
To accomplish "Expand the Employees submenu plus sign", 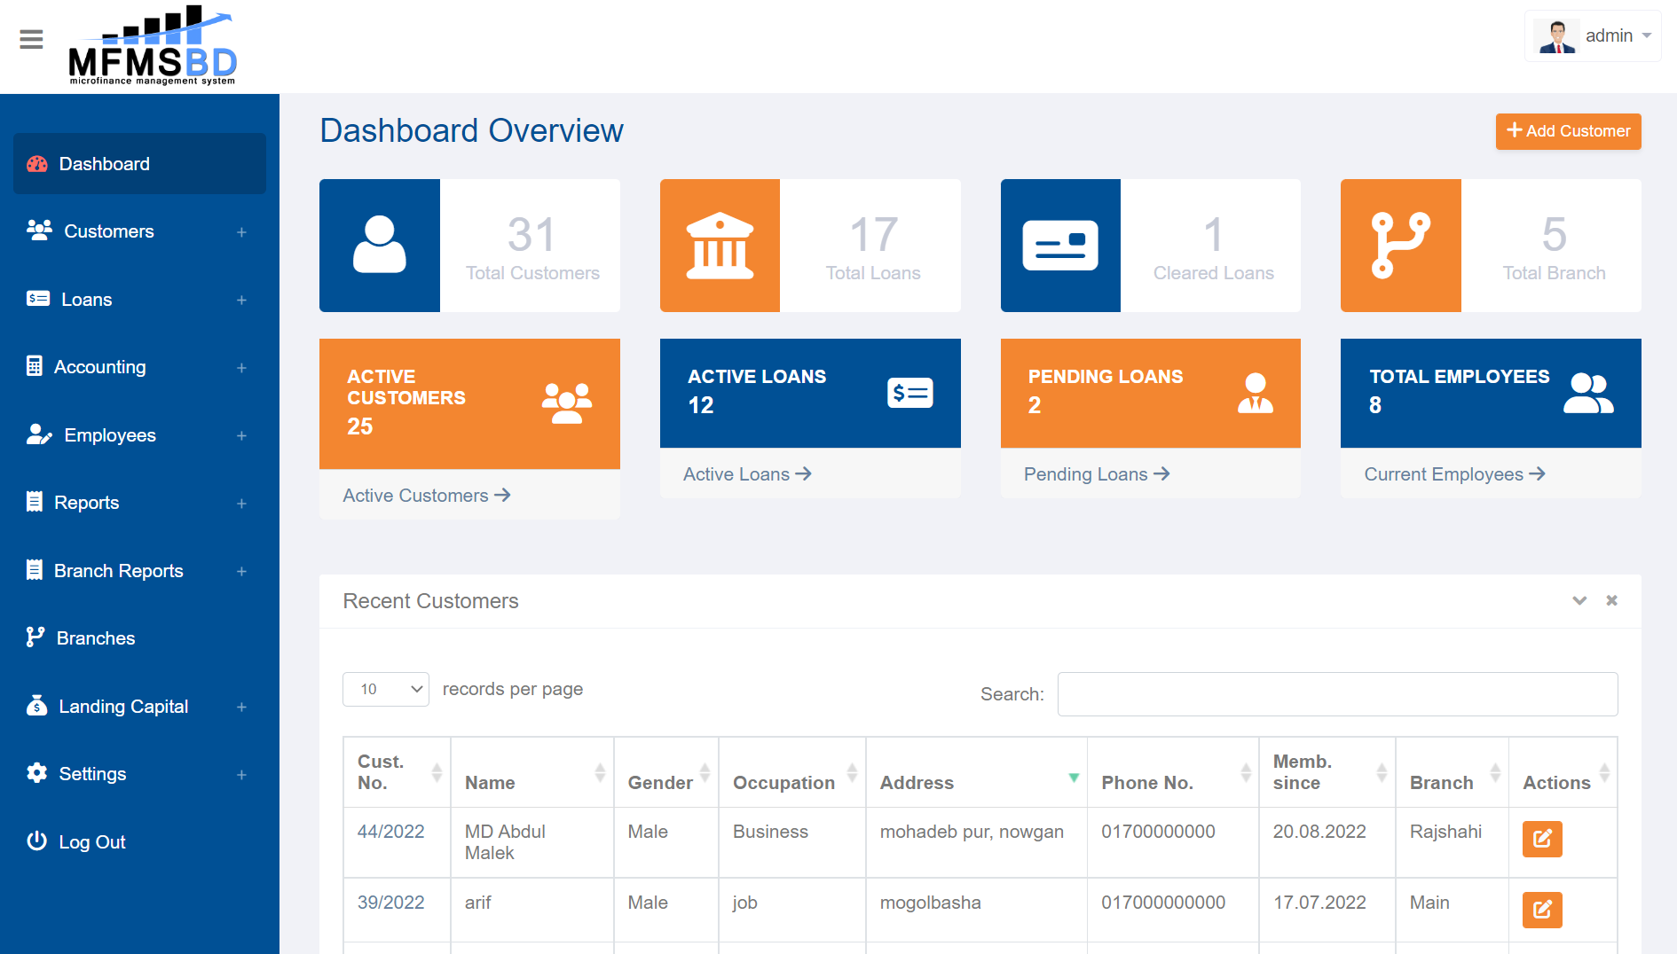I will pyautogui.click(x=241, y=436).
